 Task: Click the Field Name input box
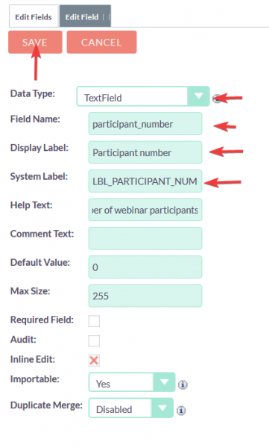click(x=145, y=124)
